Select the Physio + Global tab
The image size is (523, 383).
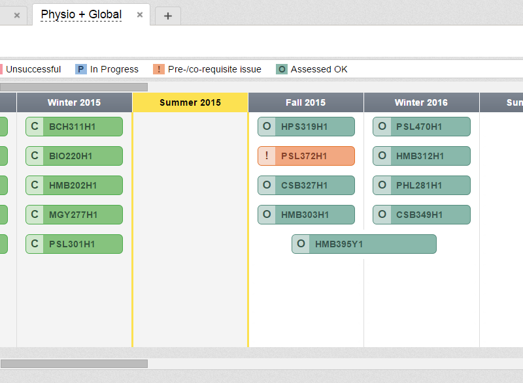click(81, 14)
